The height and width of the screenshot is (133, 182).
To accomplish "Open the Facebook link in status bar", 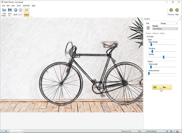I will 171,131.
